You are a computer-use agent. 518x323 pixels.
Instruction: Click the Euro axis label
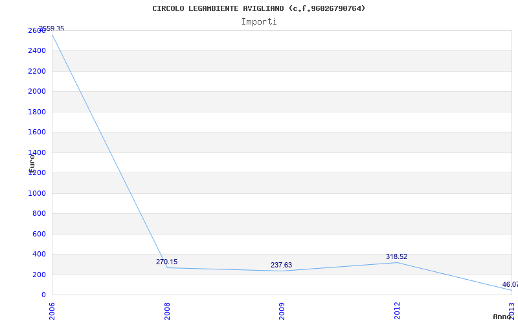coord(32,164)
